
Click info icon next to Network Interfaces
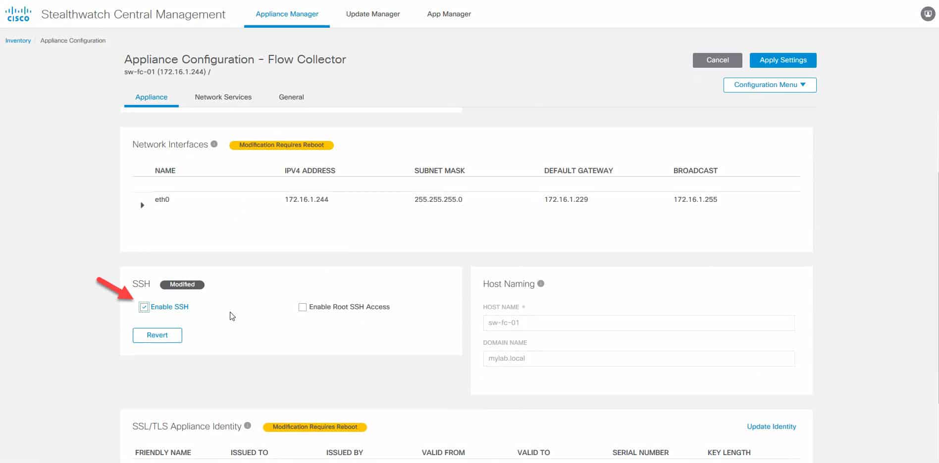click(214, 144)
